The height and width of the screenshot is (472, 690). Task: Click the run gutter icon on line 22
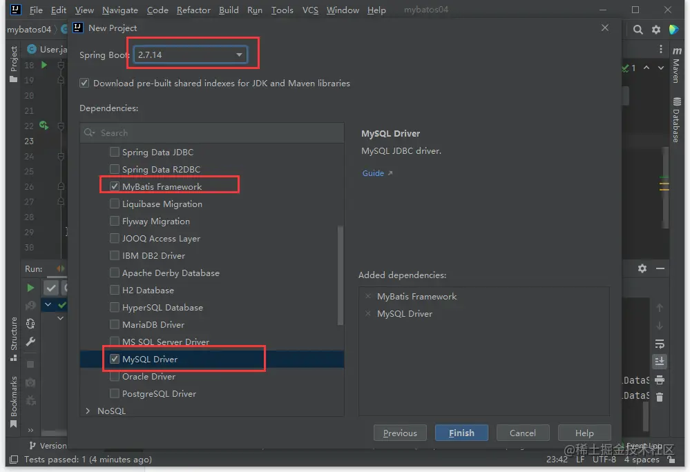[44, 126]
